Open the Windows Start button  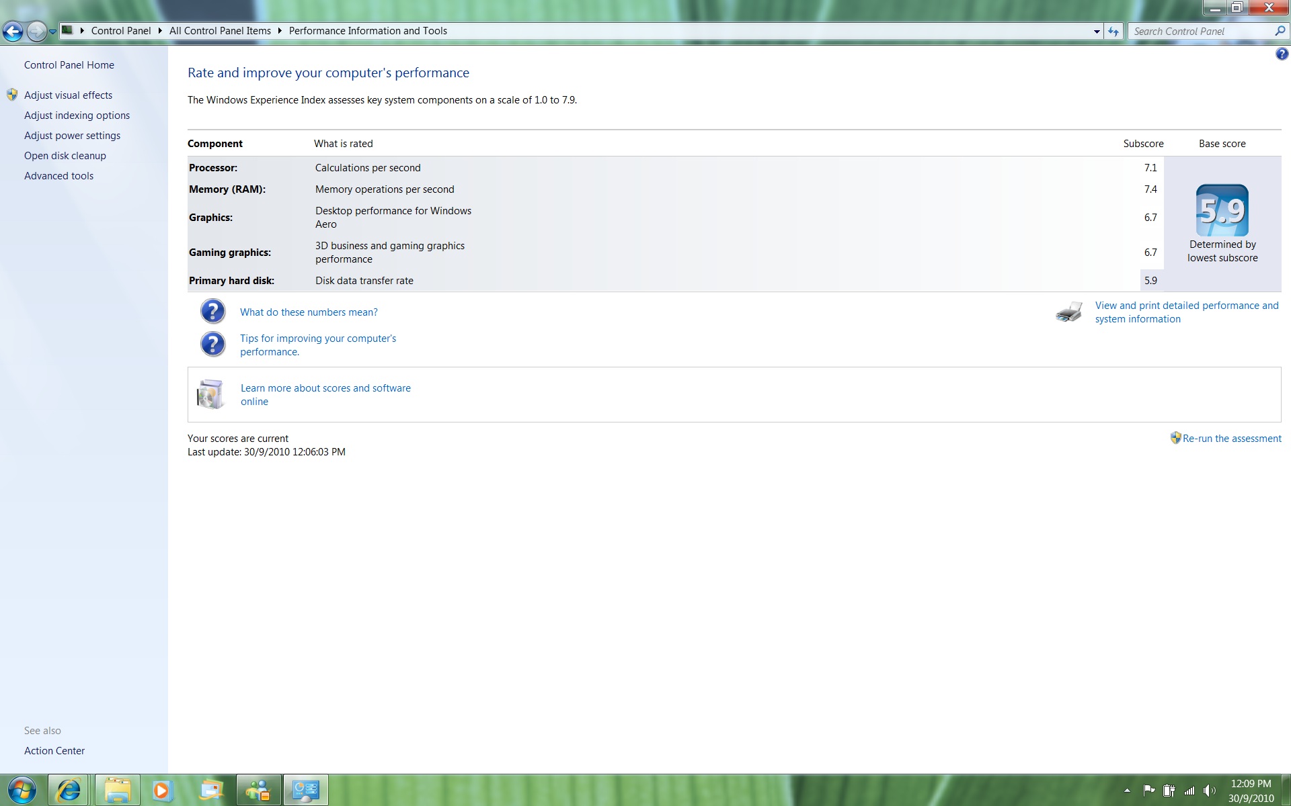(x=22, y=790)
